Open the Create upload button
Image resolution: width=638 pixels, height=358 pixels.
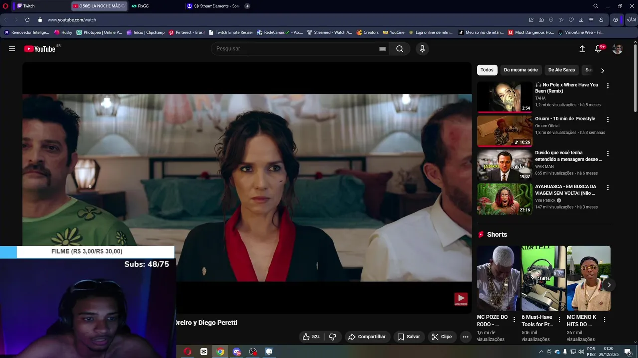(x=582, y=49)
